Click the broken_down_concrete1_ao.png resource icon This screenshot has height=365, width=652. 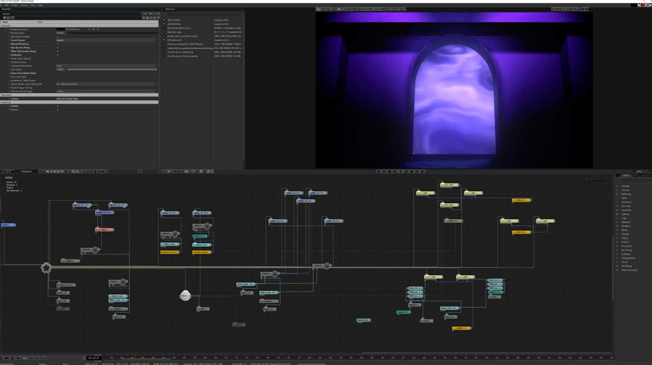tap(164, 36)
